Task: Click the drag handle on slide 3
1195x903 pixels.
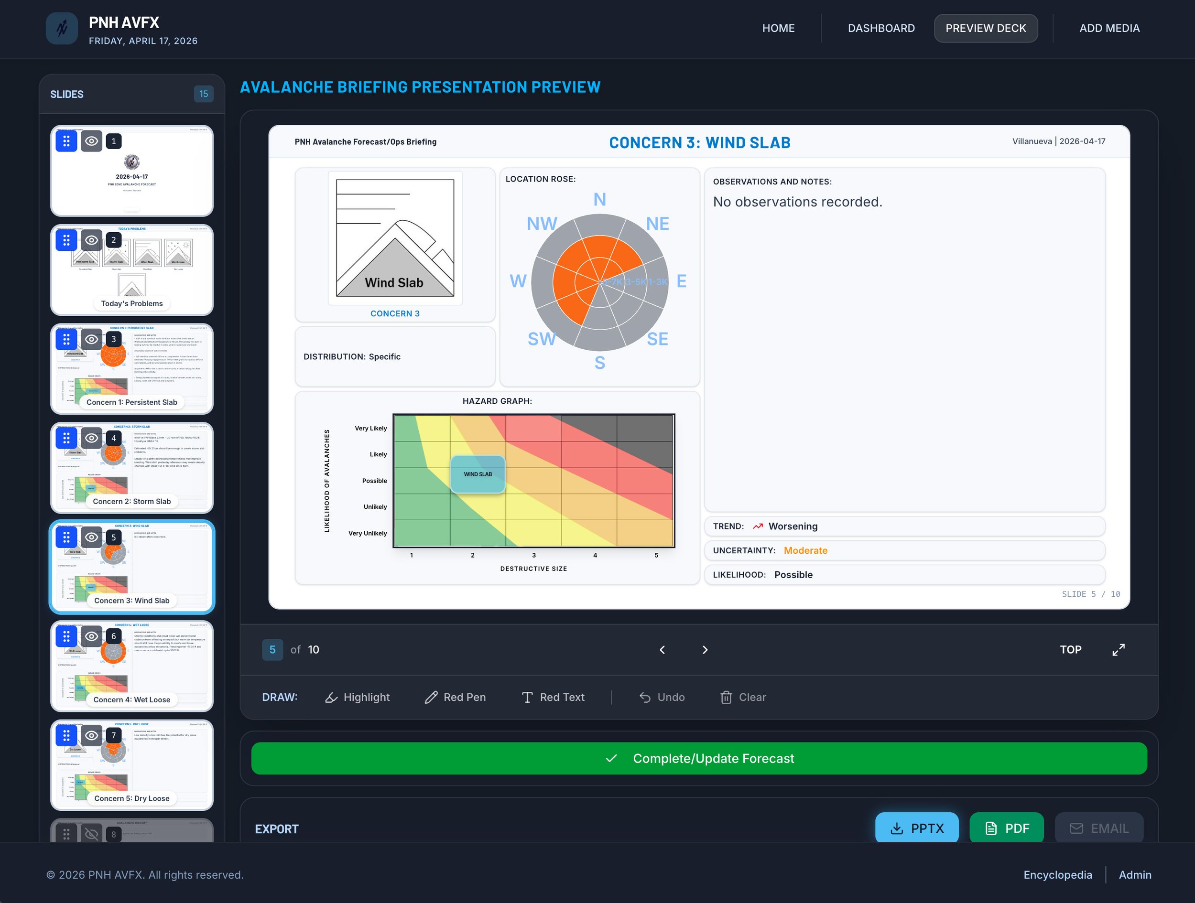Action: (66, 339)
